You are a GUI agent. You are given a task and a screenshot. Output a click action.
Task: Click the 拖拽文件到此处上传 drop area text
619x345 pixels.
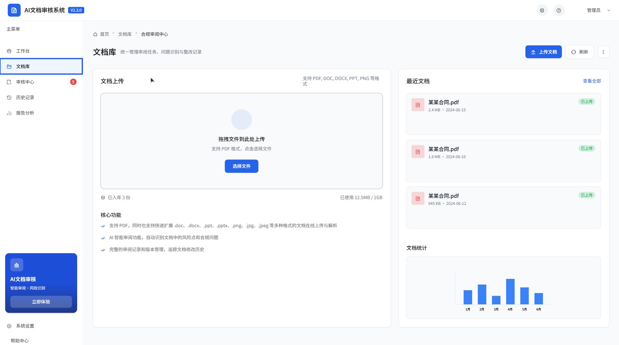click(x=241, y=139)
